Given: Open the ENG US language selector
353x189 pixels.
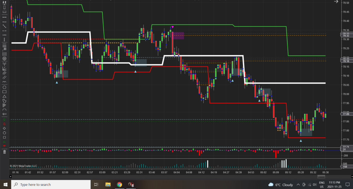Looking at the screenshot, I should pos(322,184).
